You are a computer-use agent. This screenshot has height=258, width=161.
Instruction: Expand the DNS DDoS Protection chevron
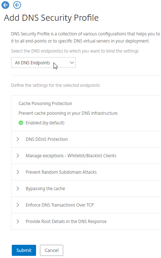pyautogui.click(x=18, y=139)
